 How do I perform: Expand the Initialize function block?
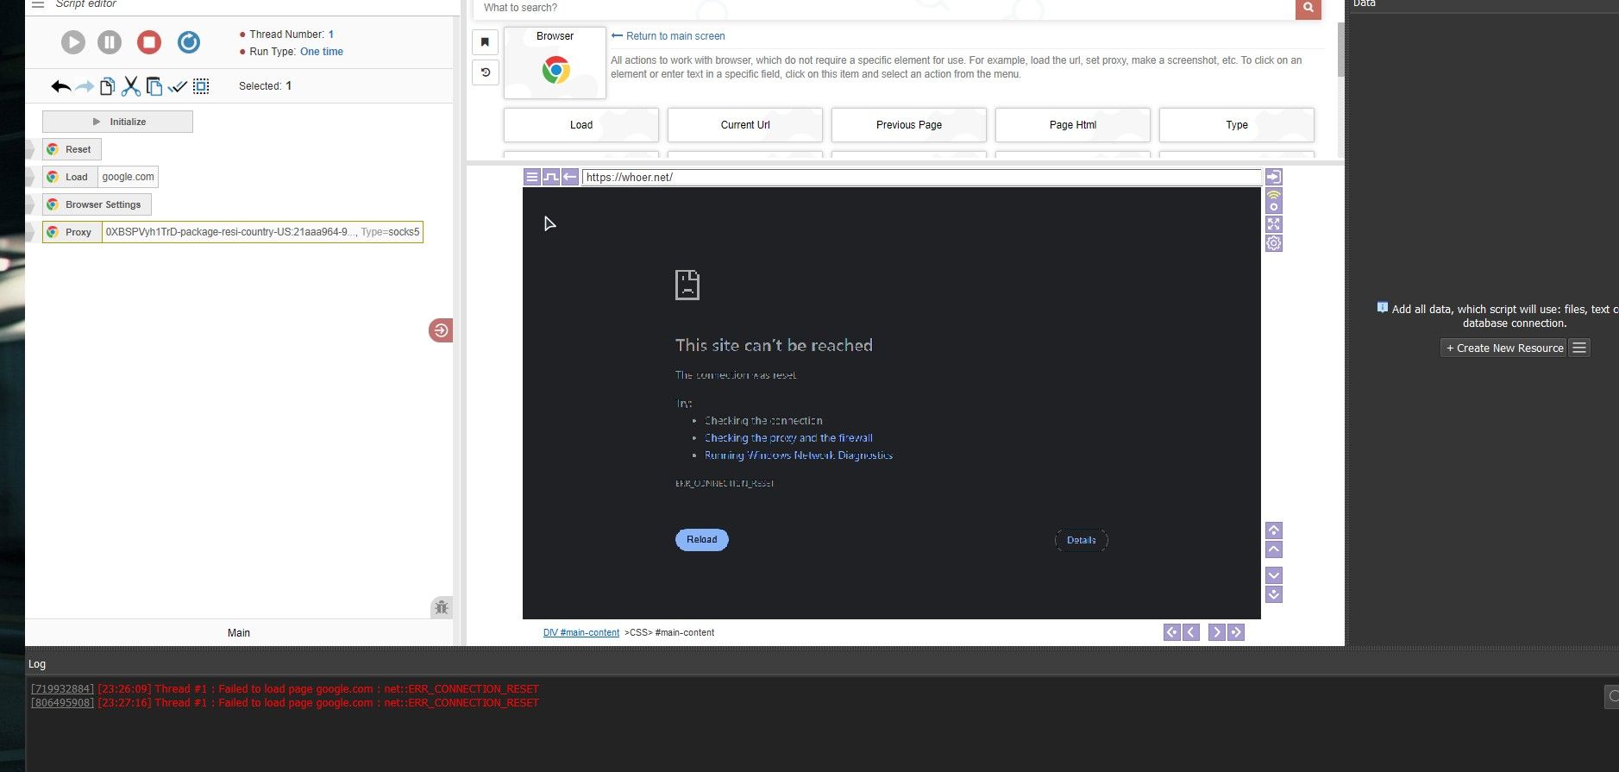click(117, 122)
